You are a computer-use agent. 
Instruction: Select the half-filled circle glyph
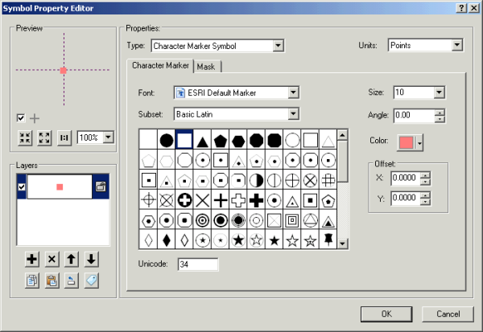[256, 180]
